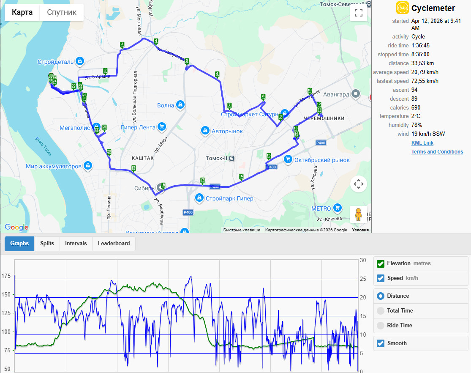Switch map to Карта view
The image size is (471, 373).
click(x=22, y=12)
